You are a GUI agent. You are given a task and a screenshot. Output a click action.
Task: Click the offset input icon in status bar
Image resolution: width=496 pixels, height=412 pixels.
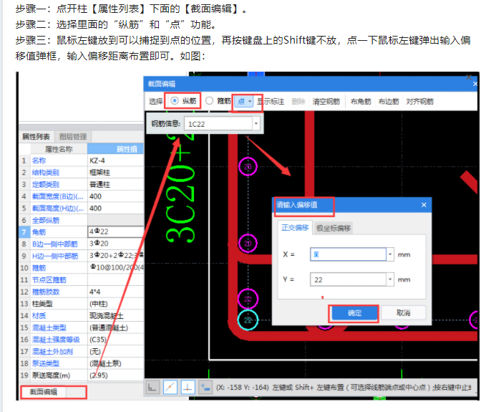(x=205, y=388)
